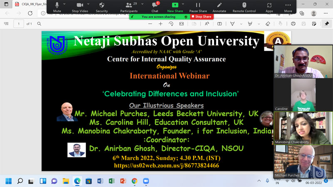Image resolution: width=333 pixels, height=187 pixels.
Task: Select the Erase tool
Action: coord(268,24)
